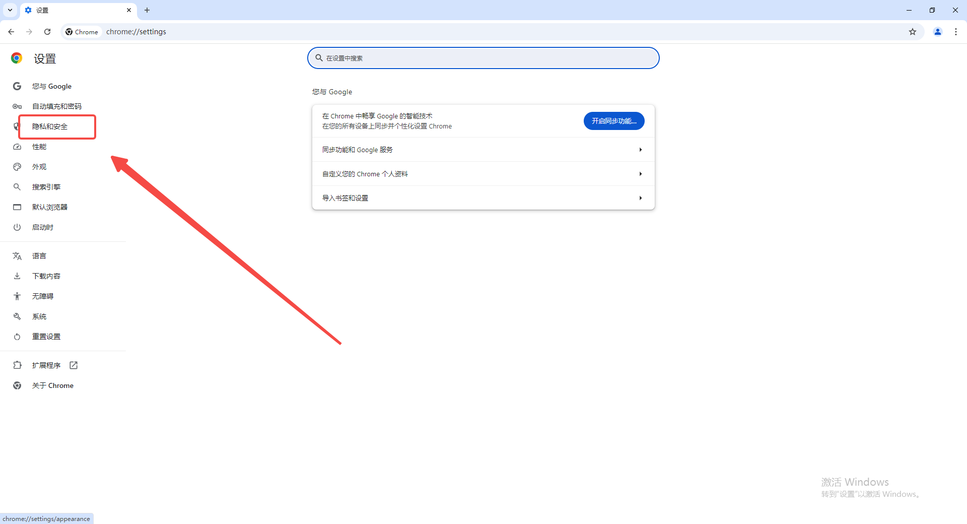Image resolution: width=967 pixels, height=524 pixels.
Task: Select 您与 Google in sidebar
Action: [x=52, y=86]
